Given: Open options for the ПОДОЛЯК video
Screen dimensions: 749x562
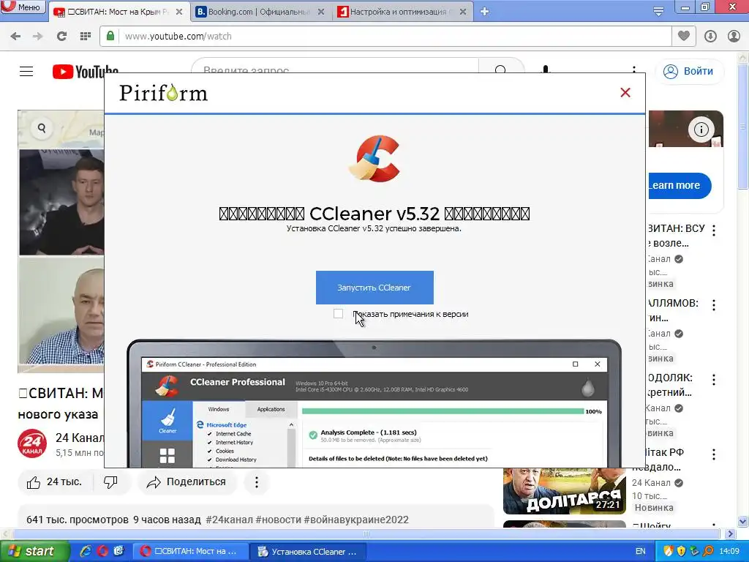Looking at the screenshot, I should (714, 380).
